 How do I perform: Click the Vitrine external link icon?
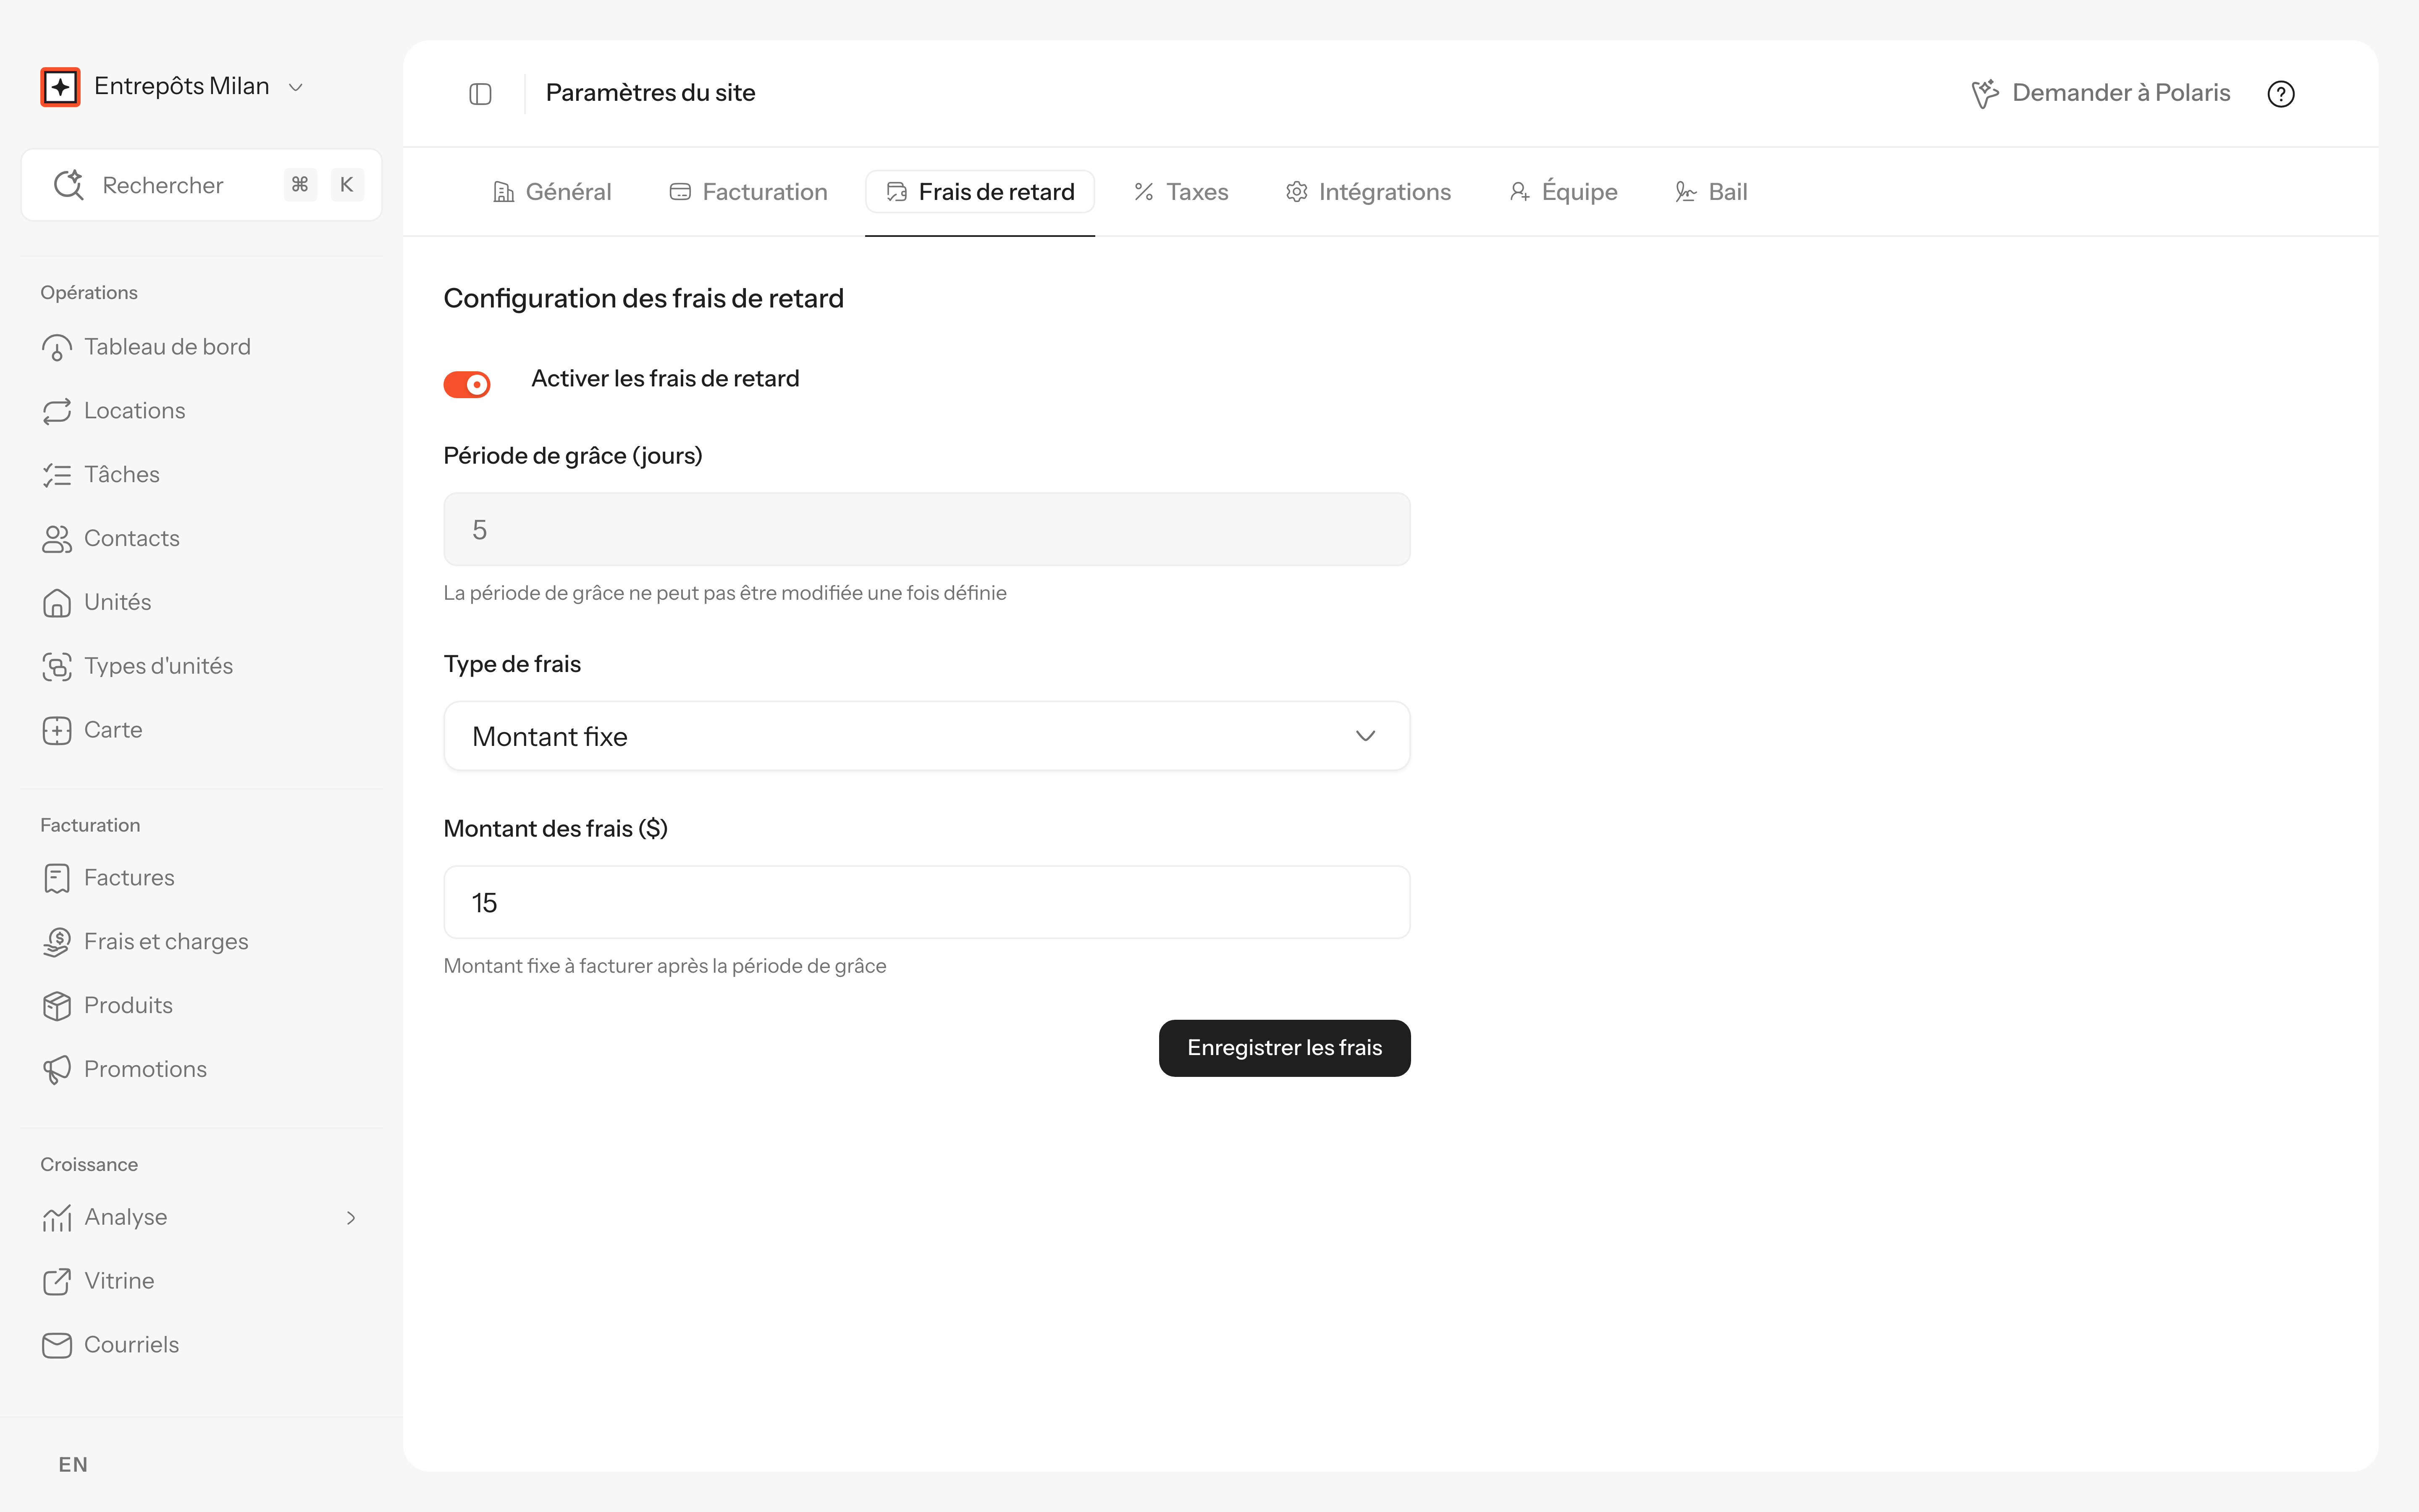(57, 1282)
